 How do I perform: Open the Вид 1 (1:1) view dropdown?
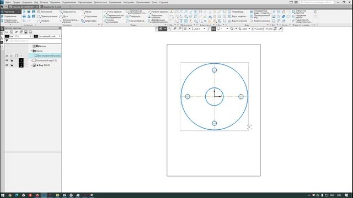tap(30, 36)
